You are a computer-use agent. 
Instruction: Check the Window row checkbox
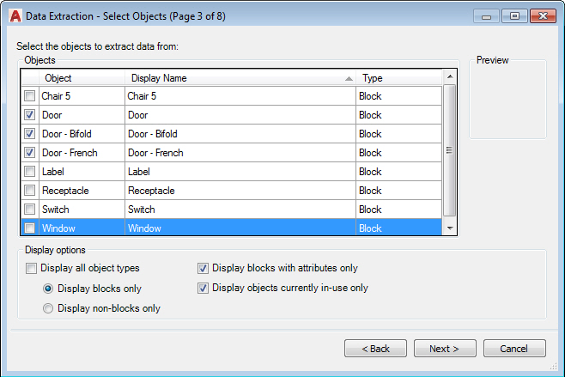tap(29, 228)
